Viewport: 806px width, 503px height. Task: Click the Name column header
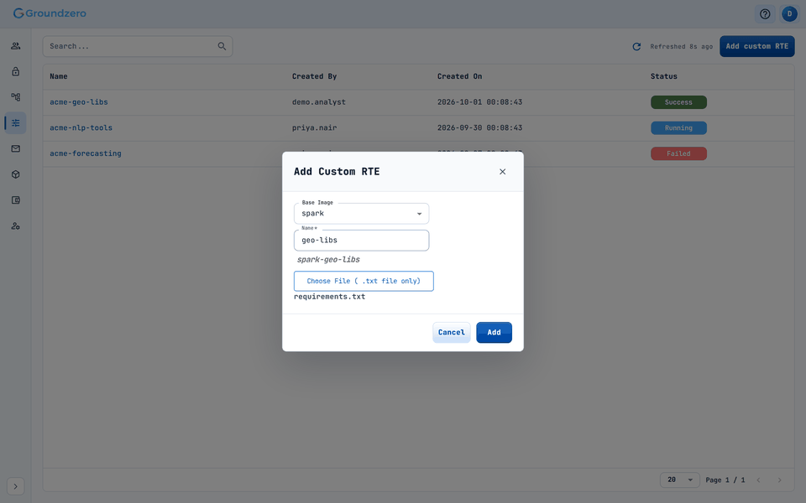[59, 76]
